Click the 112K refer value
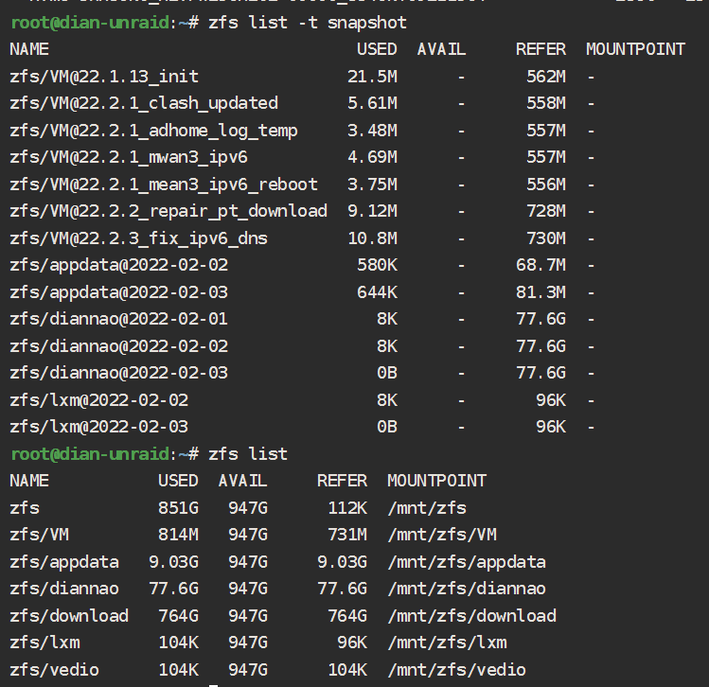 pyautogui.click(x=347, y=508)
